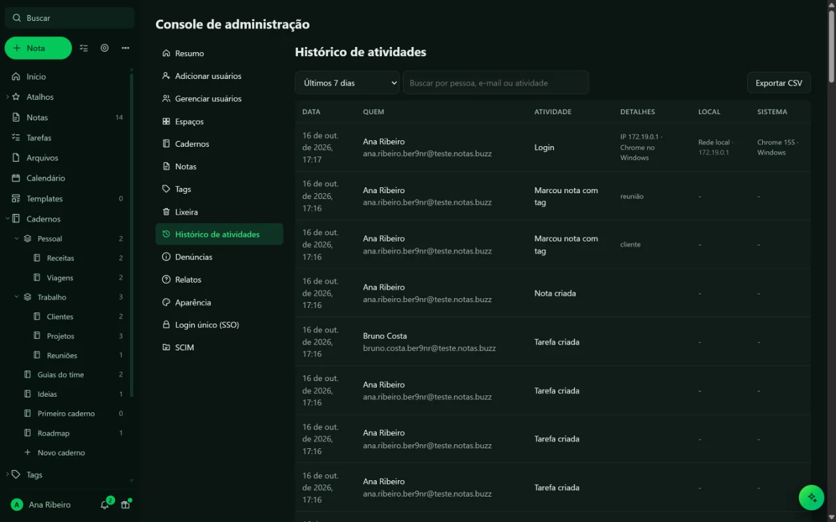This screenshot has width=836, height=522.
Task: Click the Nota criada activity cell
Action: (555, 294)
